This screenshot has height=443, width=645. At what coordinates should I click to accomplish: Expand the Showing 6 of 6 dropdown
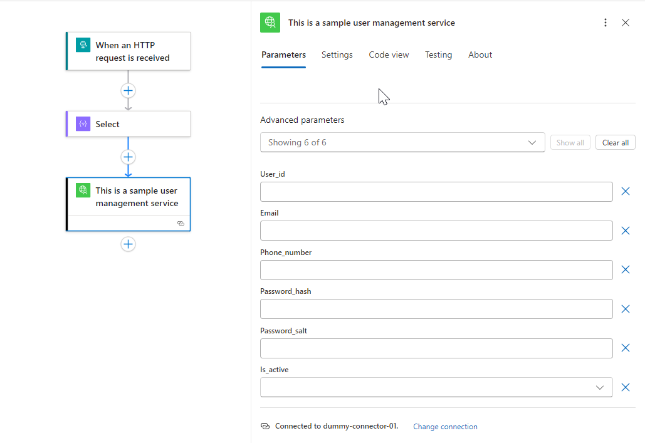(402, 142)
